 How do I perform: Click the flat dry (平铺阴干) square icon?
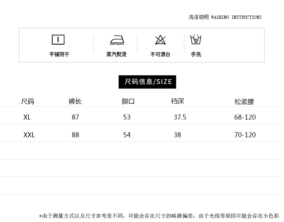[58, 40]
